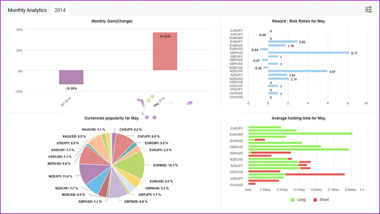Toggle the Long series legend label
This screenshot has width=380, height=214.
tap(301, 200)
